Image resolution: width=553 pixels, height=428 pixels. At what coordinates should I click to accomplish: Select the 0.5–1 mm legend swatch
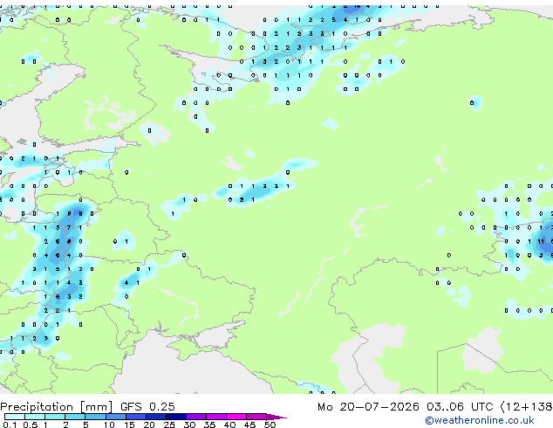(x=35, y=417)
